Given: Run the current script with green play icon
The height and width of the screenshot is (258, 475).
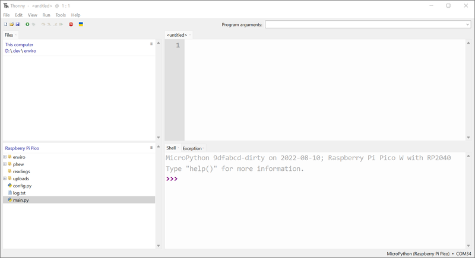Looking at the screenshot, I should (27, 24).
